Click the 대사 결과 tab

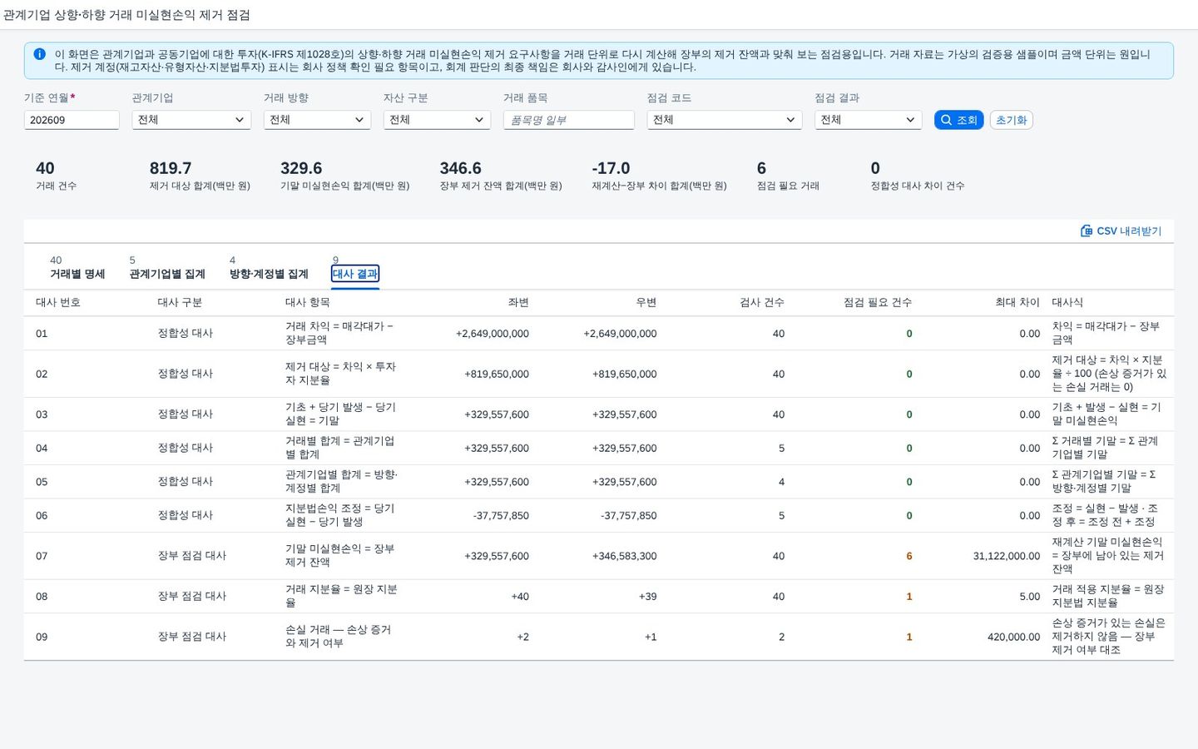click(355, 273)
